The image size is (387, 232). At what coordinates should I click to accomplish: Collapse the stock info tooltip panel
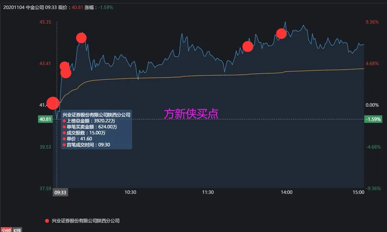point(96,115)
